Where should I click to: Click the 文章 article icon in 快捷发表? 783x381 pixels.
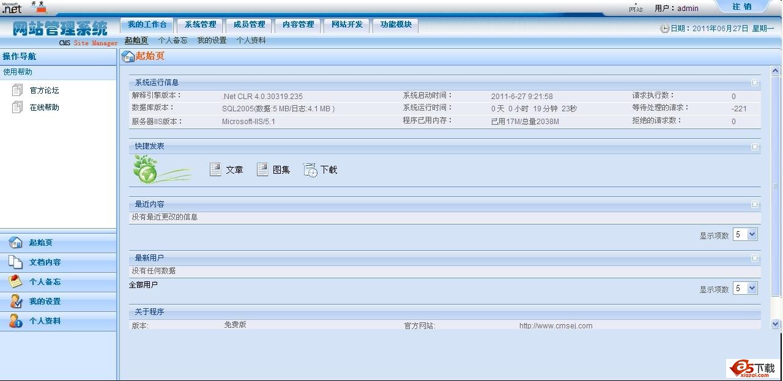click(215, 169)
